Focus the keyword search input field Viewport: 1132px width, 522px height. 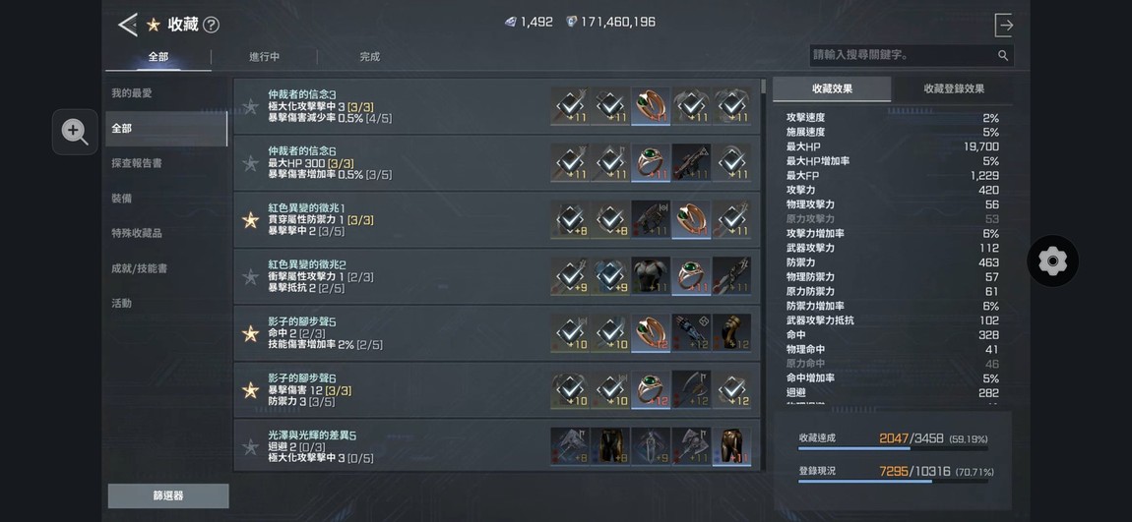tap(903, 55)
